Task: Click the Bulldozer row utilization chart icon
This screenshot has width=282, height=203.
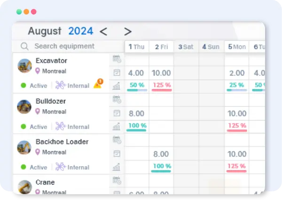Action: point(117,127)
